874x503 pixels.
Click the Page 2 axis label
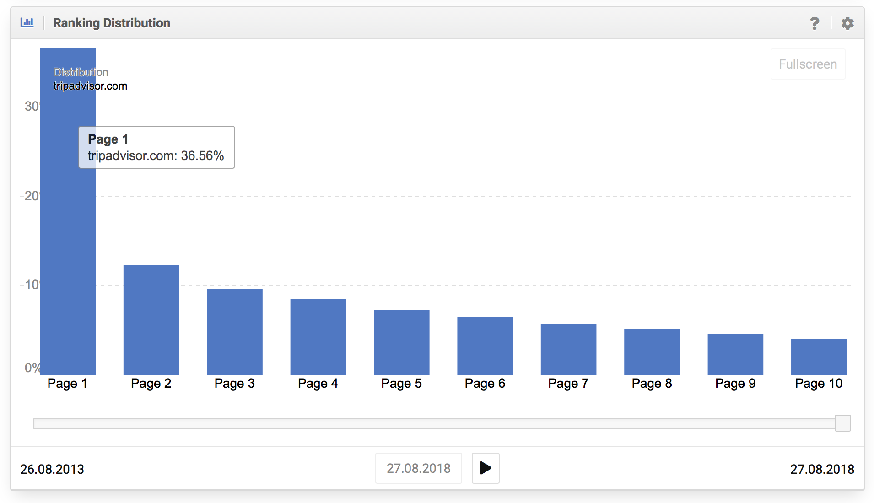(151, 383)
